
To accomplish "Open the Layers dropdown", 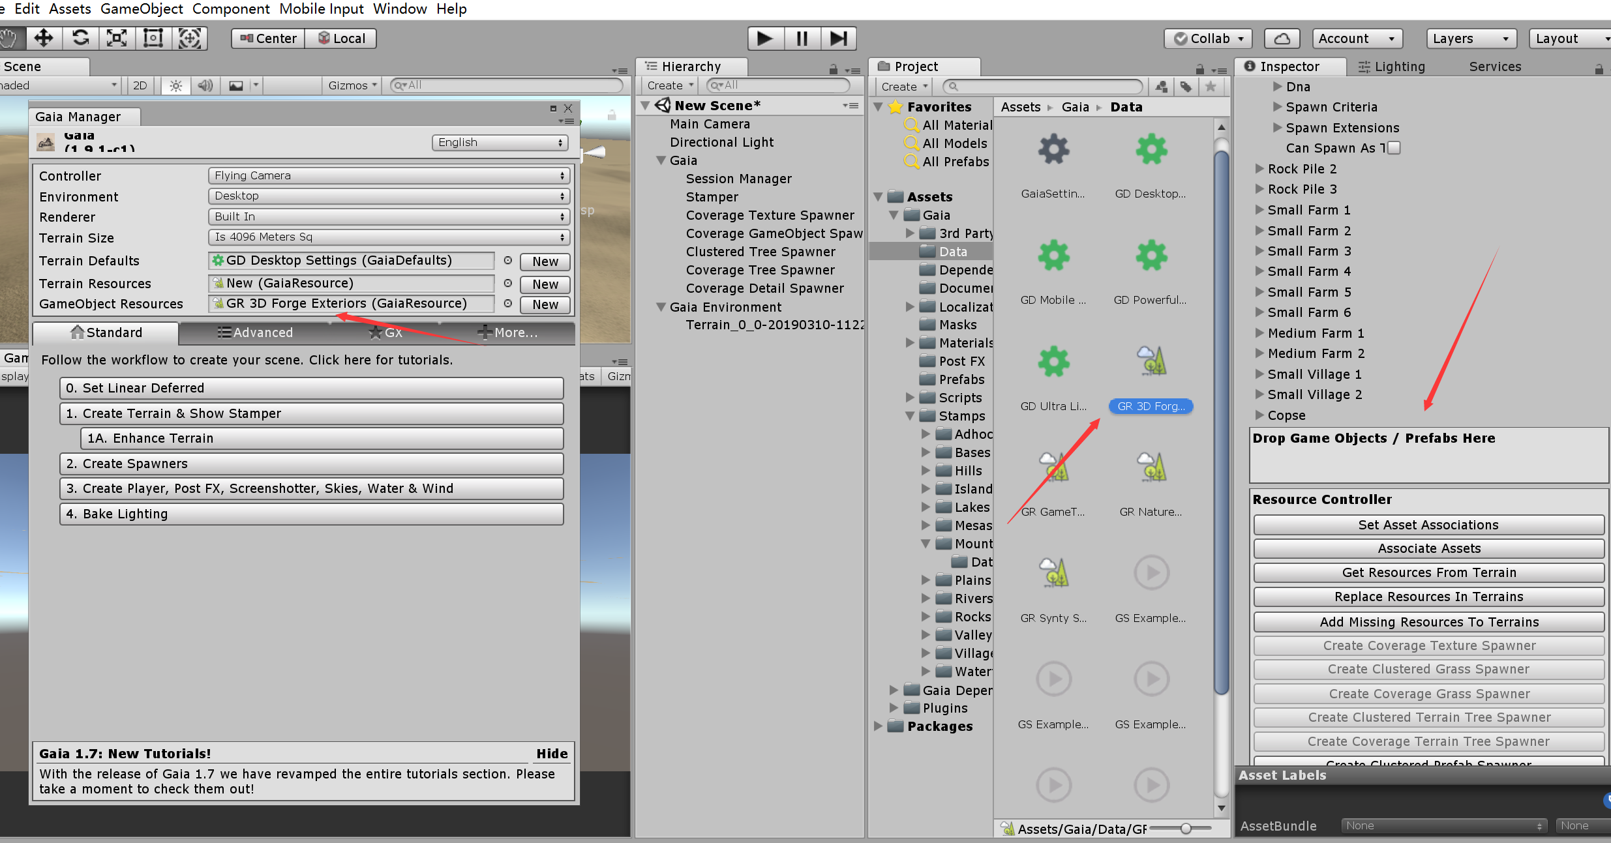I will pos(1471,38).
